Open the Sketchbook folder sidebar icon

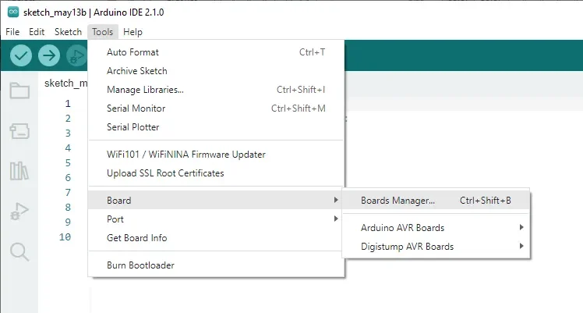(19, 91)
